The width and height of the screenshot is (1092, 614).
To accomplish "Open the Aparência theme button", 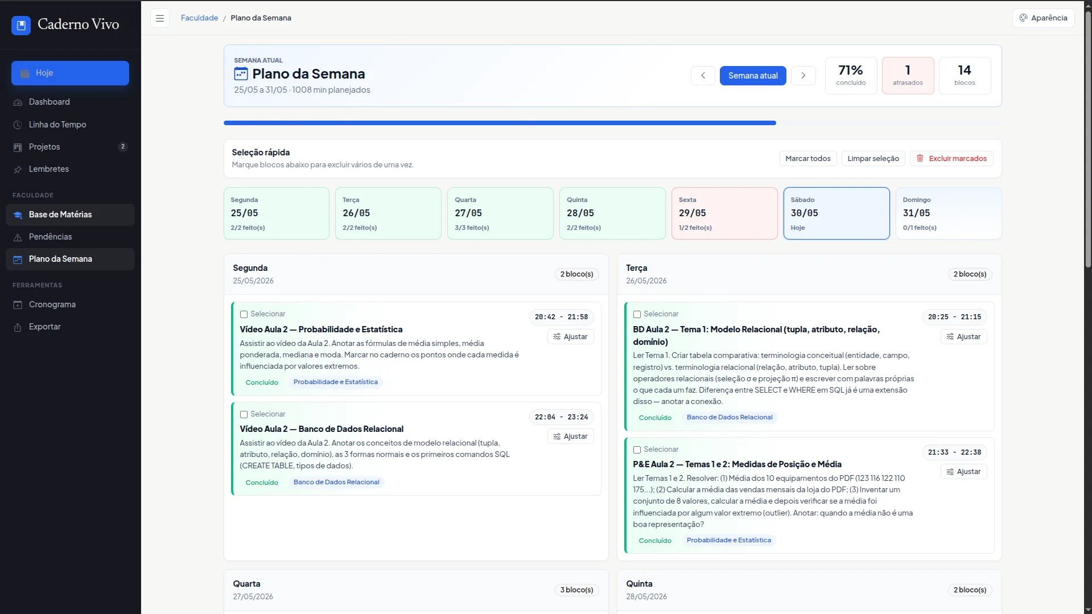I will [x=1043, y=18].
